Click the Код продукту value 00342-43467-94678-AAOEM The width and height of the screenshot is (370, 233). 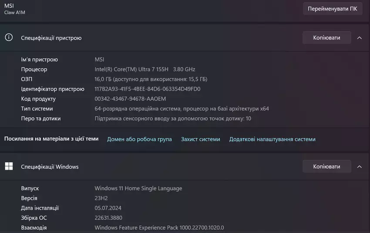(130, 99)
